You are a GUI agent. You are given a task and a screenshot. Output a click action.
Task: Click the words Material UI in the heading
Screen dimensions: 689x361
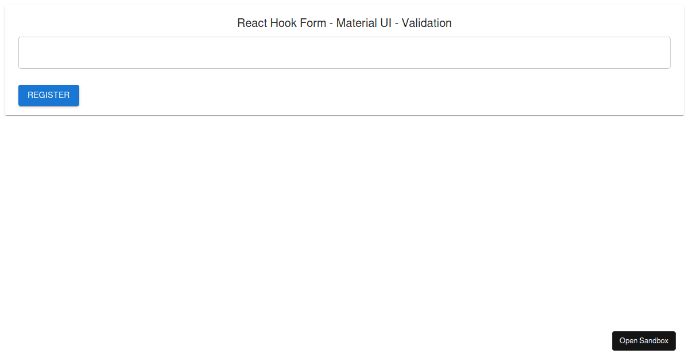(x=364, y=23)
